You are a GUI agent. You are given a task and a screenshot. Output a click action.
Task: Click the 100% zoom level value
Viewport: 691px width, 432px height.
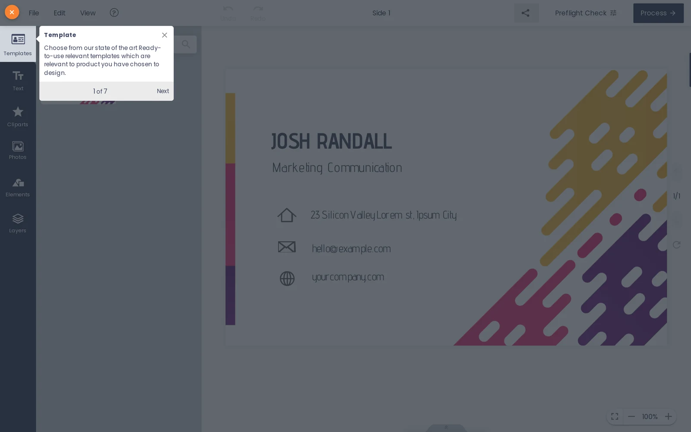[650, 416]
